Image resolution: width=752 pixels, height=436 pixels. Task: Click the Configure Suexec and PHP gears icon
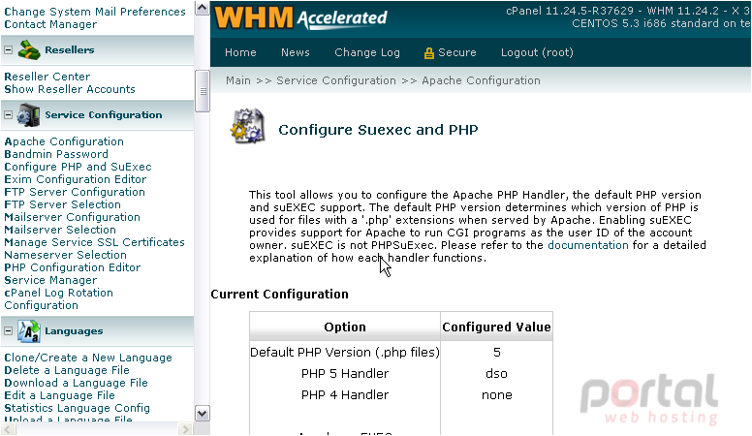pos(248,126)
